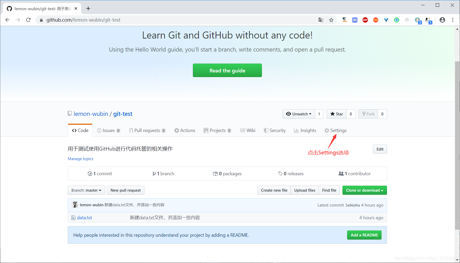Image resolution: width=460 pixels, height=263 pixels.
Task: Open the browser profile account icon
Action: [x=442, y=20]
